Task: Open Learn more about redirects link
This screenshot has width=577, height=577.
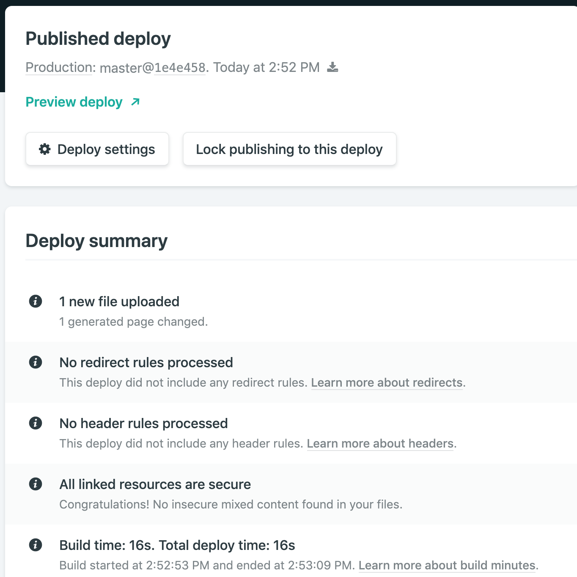Action: (x=387, y=382)
